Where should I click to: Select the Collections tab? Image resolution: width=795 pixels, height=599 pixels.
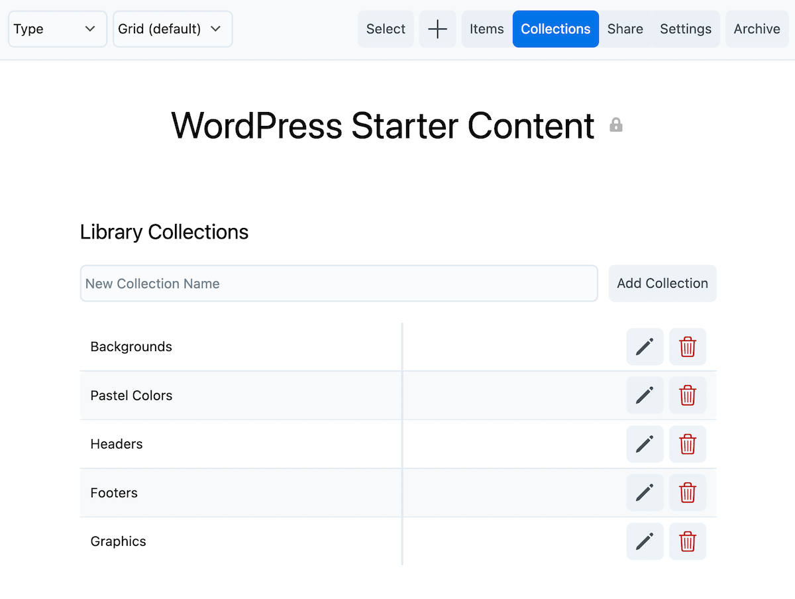556,29
